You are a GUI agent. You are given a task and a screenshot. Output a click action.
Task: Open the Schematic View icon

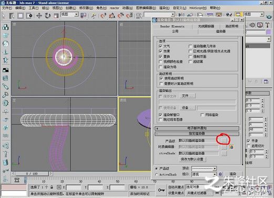click(x=219, y=15)
